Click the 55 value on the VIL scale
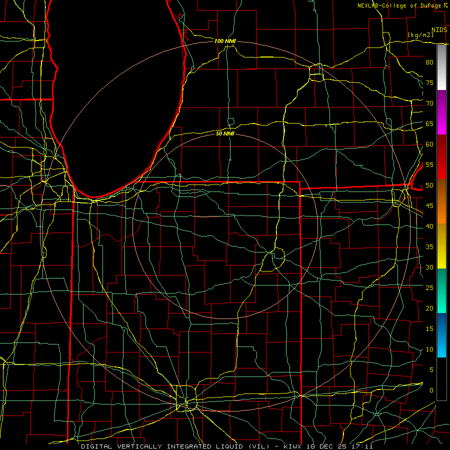Image resolution: width=450 pixels, height=450 pixels. click(429, 164)
